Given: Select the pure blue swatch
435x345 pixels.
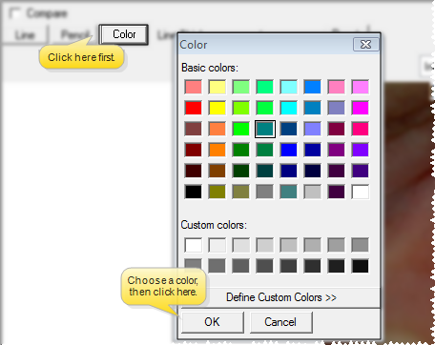Looking at the screenshot, I should (x=289, y=150).
